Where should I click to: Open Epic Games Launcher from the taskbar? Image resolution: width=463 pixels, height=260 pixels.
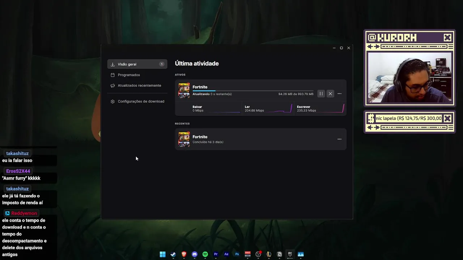(x=290, y=254)
